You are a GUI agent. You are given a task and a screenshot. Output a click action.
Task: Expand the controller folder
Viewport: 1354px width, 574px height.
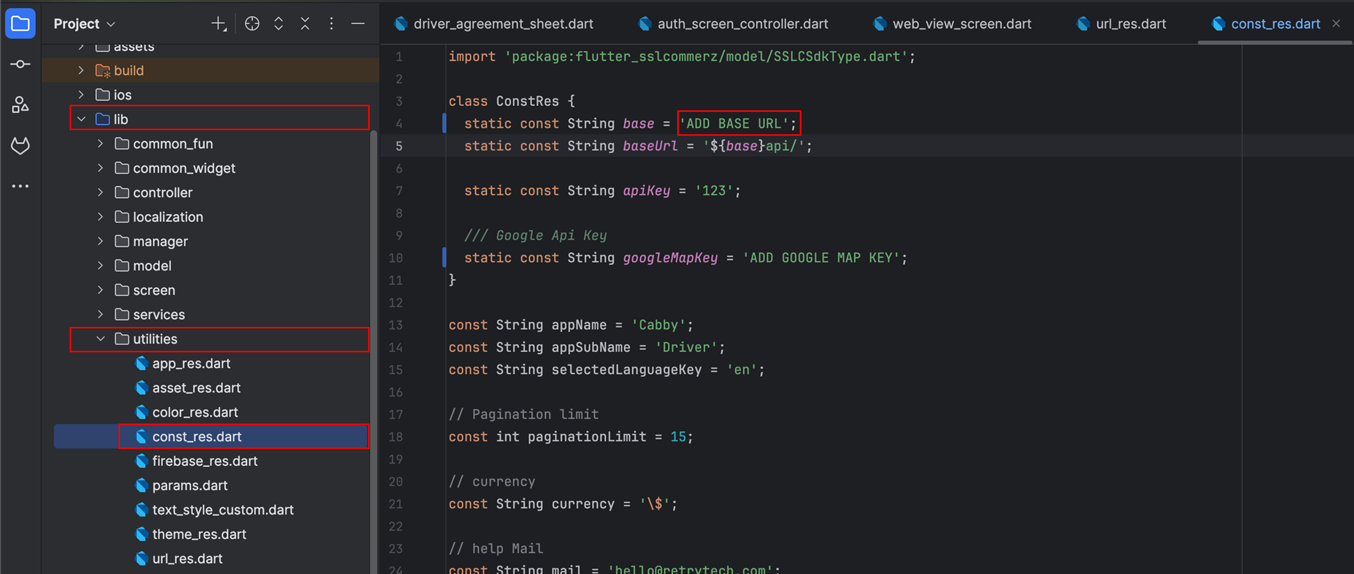coord(100,192)
